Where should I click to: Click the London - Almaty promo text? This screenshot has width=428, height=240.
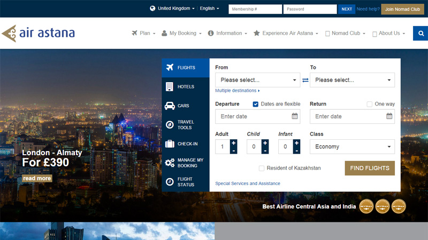click(x=52, y=153)
